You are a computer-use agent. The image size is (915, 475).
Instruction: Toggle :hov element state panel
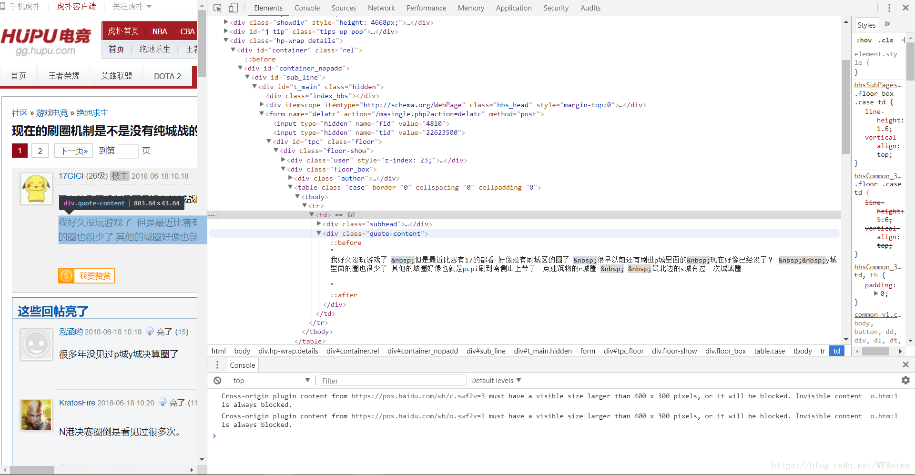tap(864, 40)
